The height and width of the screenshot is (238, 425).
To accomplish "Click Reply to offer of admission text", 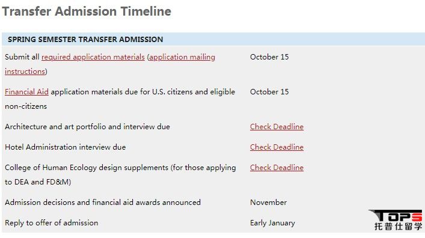I will pyautogui.click(x=52, y=223).
